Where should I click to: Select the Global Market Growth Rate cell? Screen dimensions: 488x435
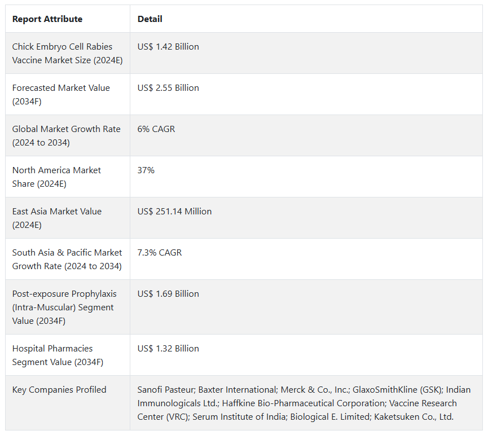pyautogui.click(x=67, y=136)
